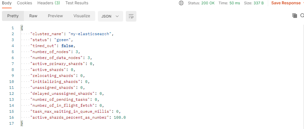The height and width of the screenshot is (129, 304).
Task: Click the Status 200 OK text
Action: [x=201, y=3]
